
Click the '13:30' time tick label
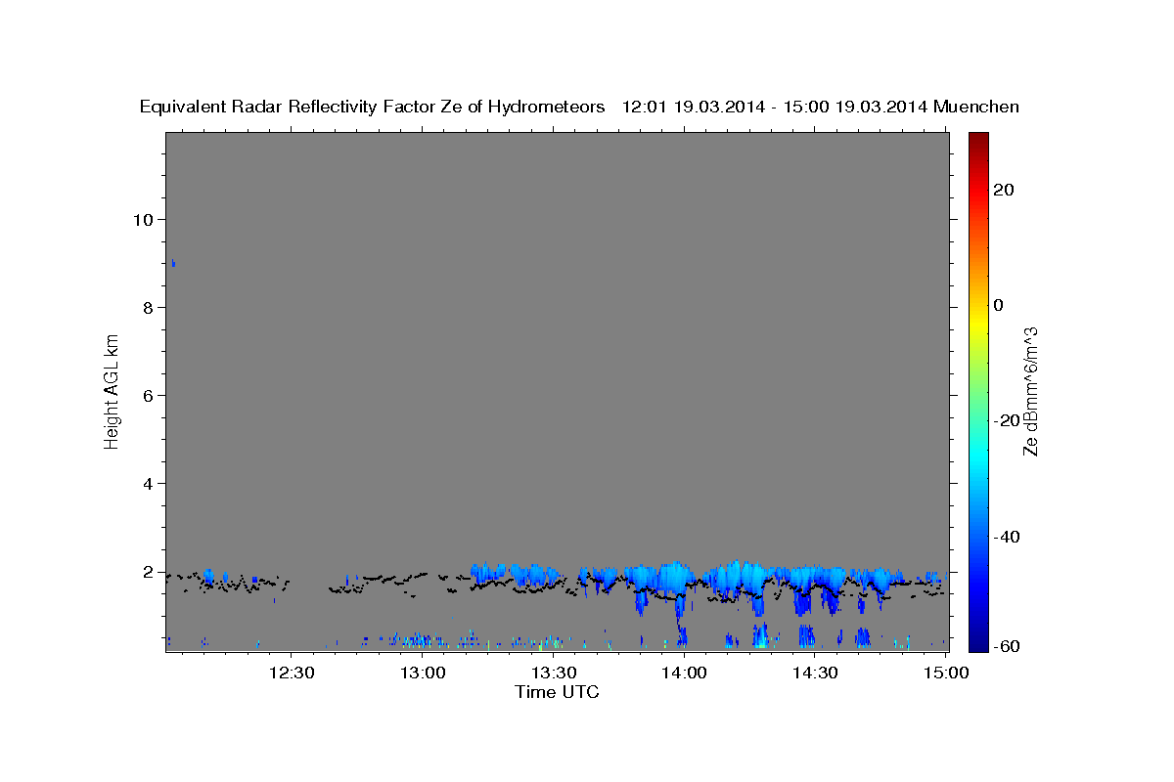pos(553,673)
